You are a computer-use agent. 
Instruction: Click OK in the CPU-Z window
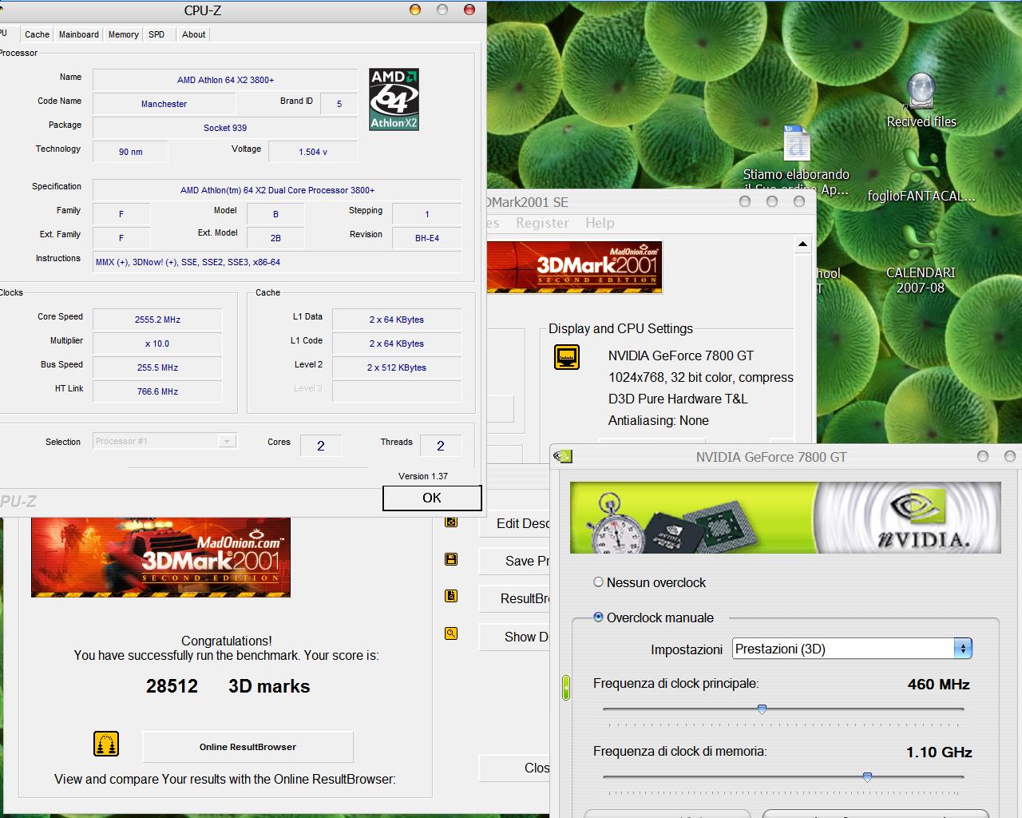coord(432,498)
